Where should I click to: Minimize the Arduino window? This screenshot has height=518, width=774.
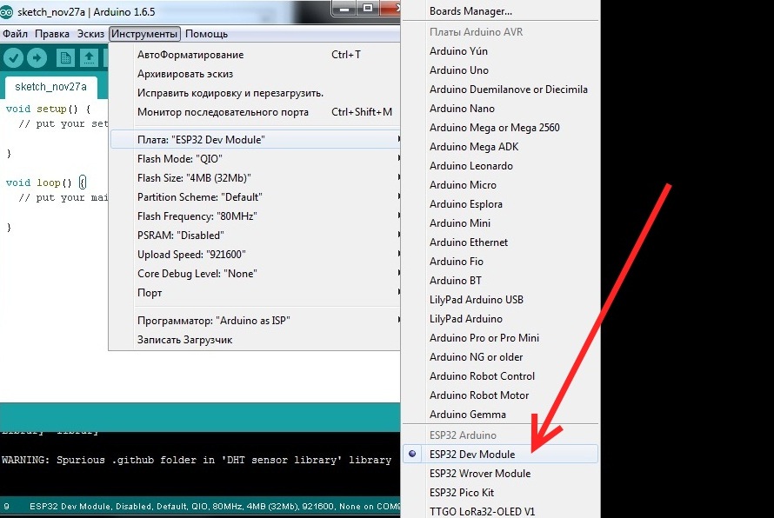pos(344,9)
